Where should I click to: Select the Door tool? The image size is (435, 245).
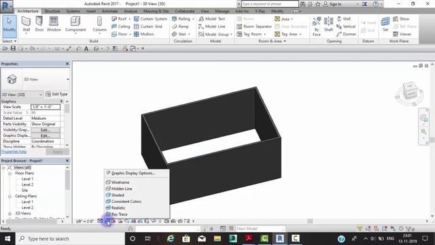39,24
